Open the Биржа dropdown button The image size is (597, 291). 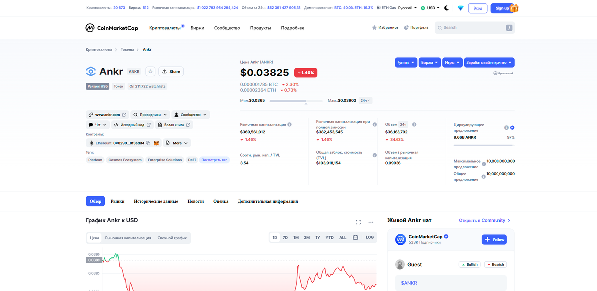[x=430, y=63]
